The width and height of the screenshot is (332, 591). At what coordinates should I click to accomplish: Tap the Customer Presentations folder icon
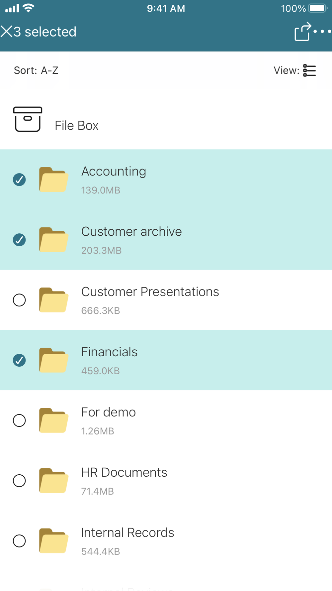pos(53,300)
